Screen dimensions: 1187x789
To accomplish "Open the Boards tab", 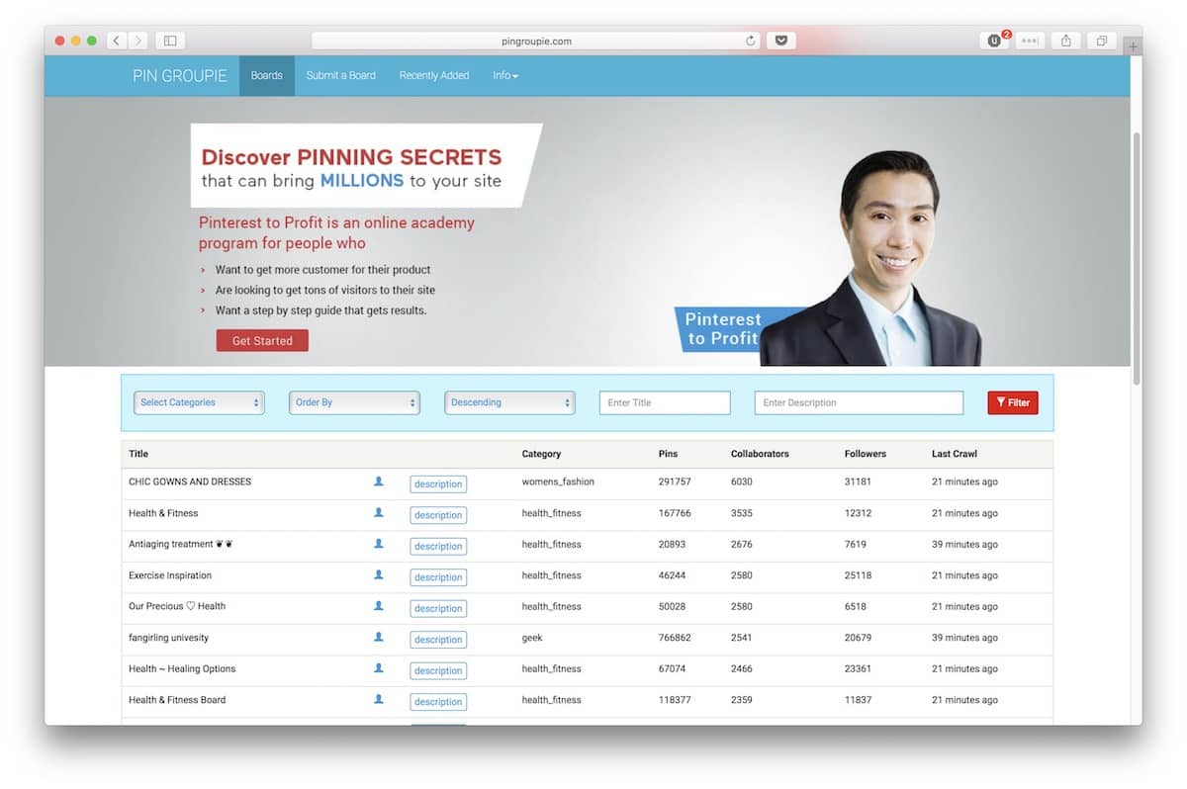I will (x=267, y=75).
